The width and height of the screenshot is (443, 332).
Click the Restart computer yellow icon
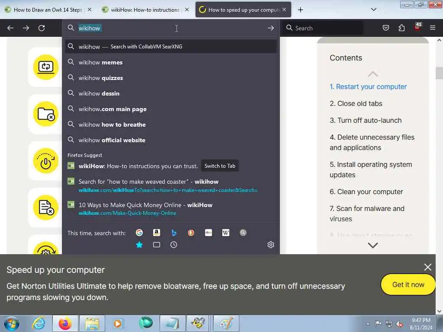click(46, 67)
